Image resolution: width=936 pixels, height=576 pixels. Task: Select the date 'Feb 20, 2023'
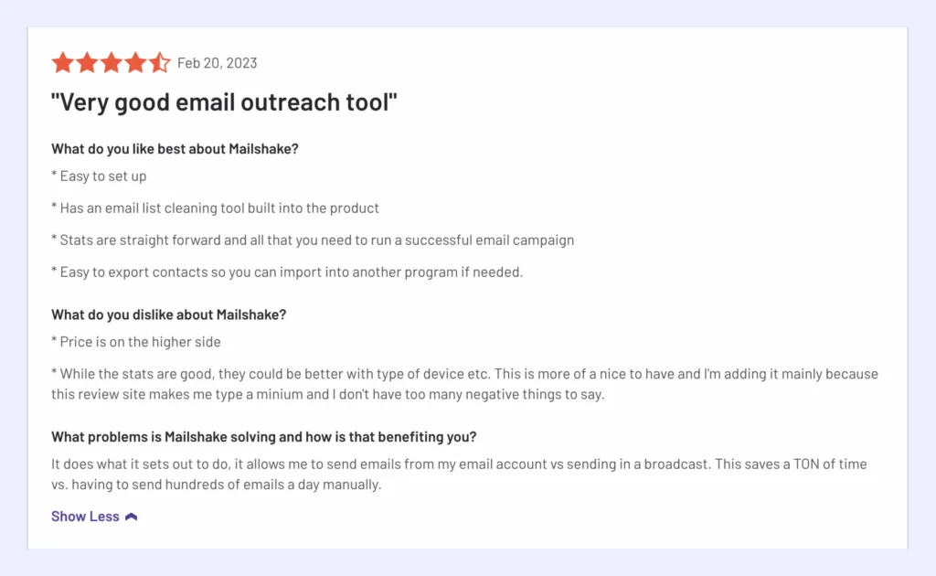point(218,62)
